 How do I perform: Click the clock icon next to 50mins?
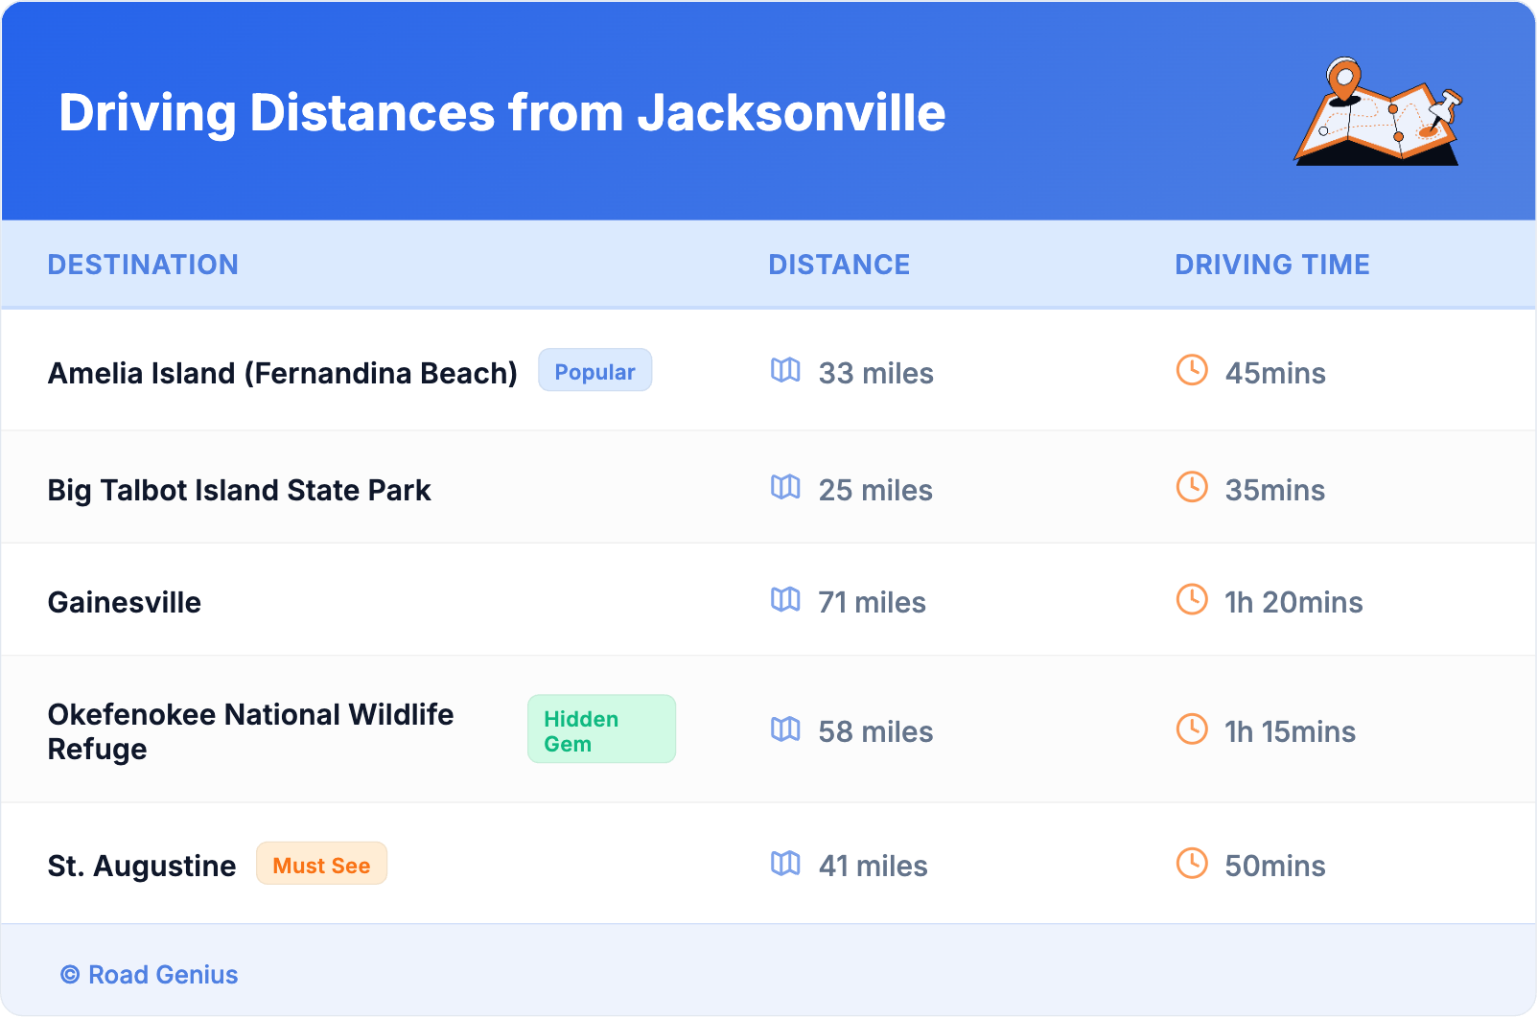1192,863
